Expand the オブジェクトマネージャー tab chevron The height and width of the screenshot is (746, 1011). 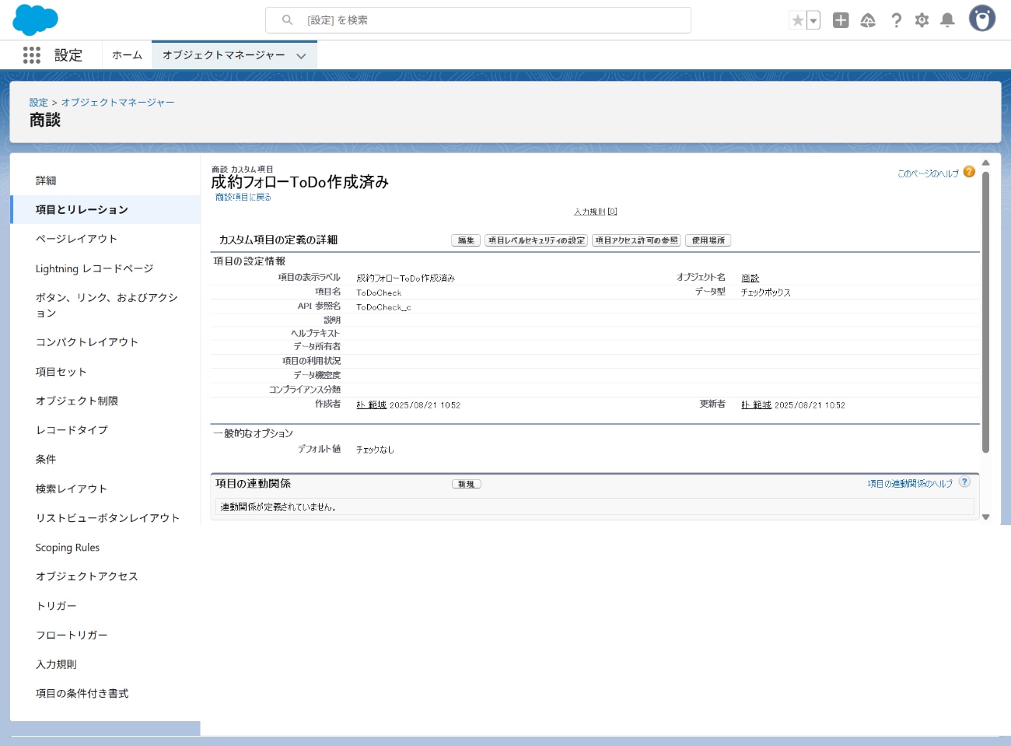pyautogui.click(x=302, y=55)
